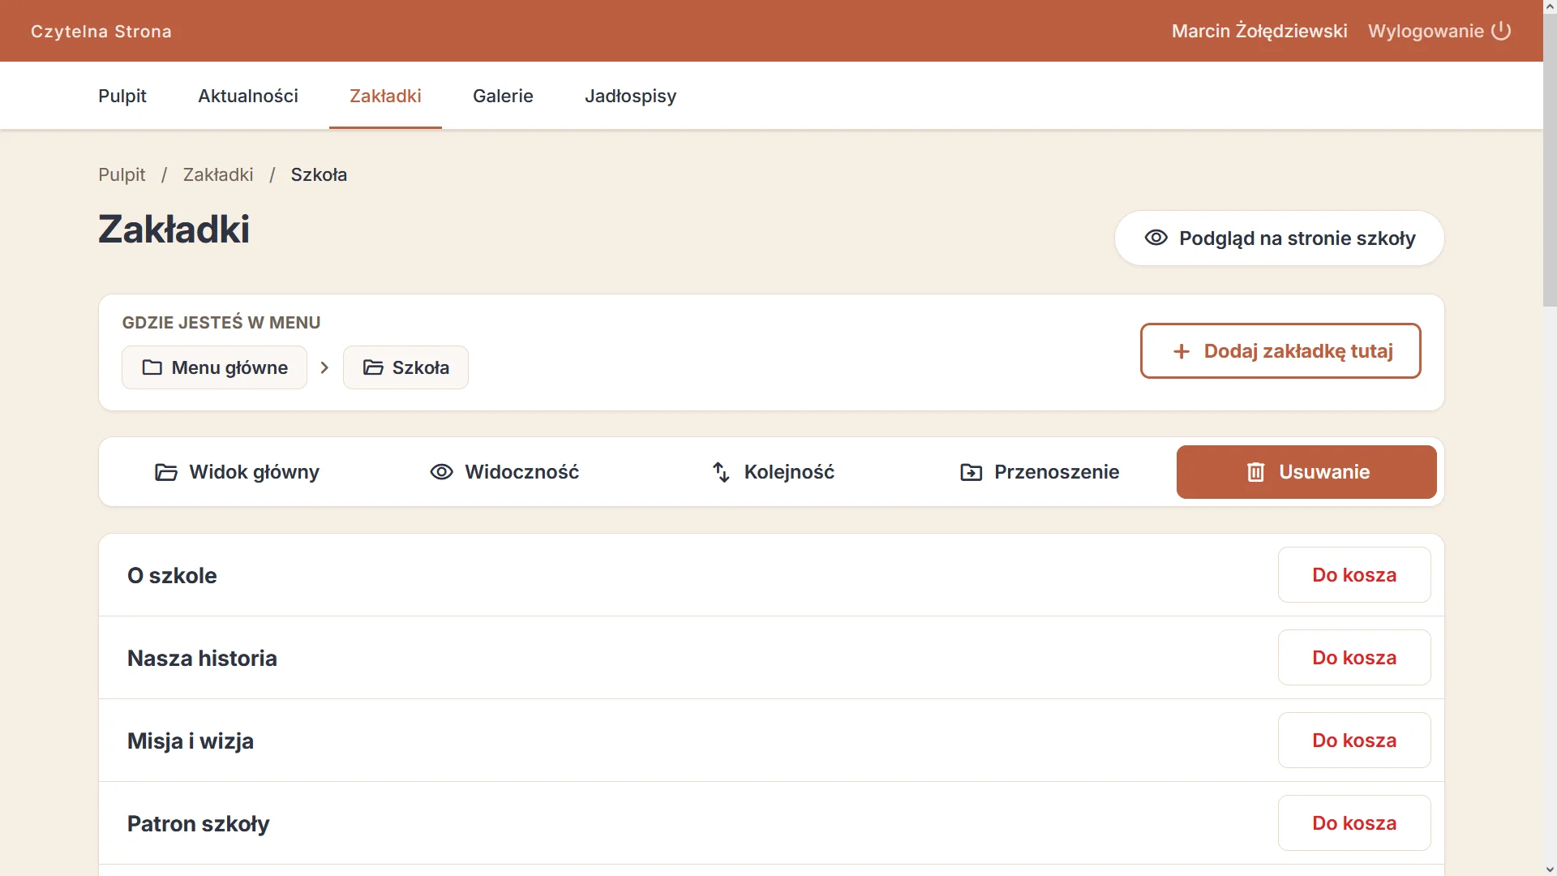
Task: Click the open folder icon beside Szkoła chip
Action: click(373, 367)
